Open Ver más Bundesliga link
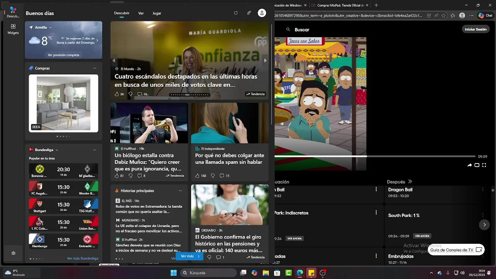The width and height of the screenshot is (496, 279). coord(83,258)
